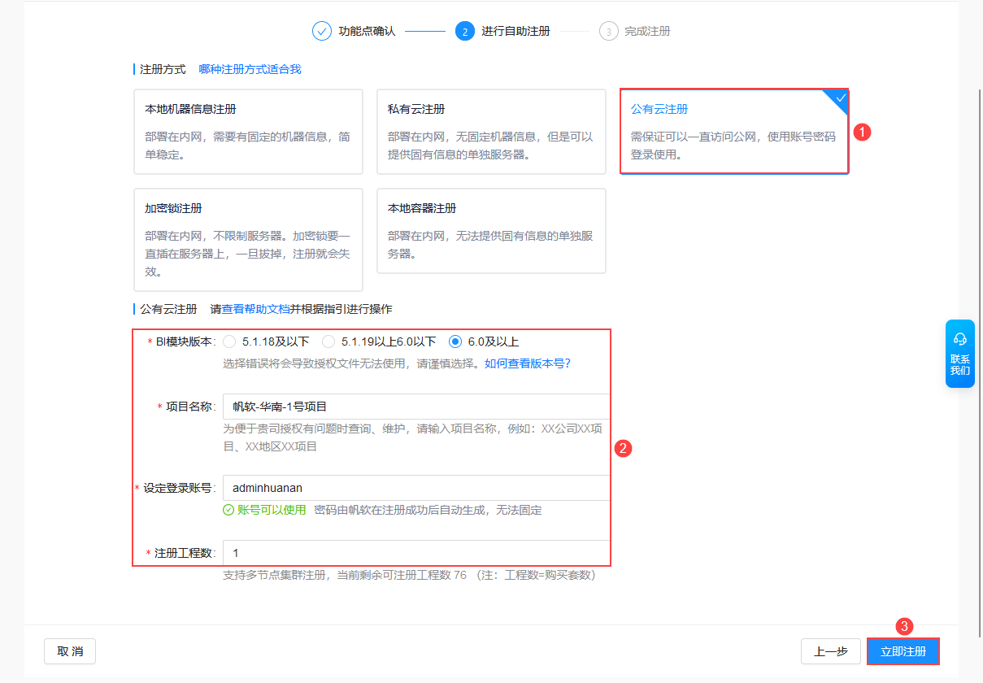Click the step 1 checkmark circle icon
Viewport: 983px width, 683px height.
(x=322, y=31)
